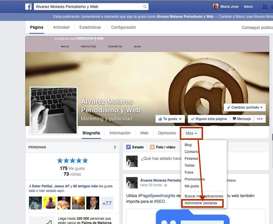Click María José profile avatar
This screenshot has width=273, height=224.
[x=215, y=7]
